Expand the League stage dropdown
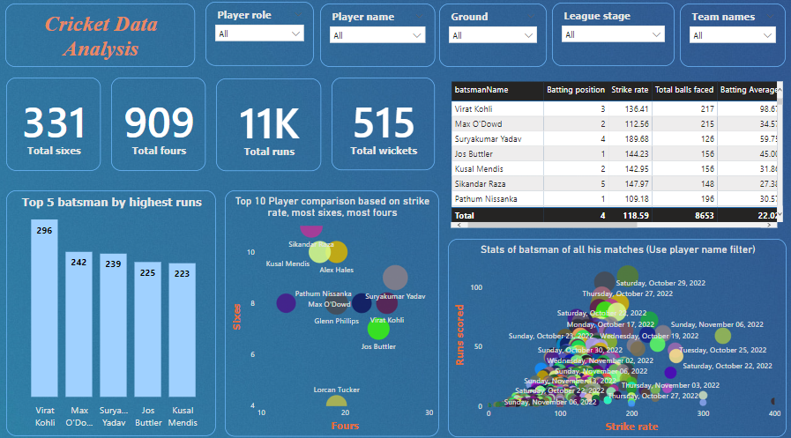The image size is (791, 438). click(613, 34)
